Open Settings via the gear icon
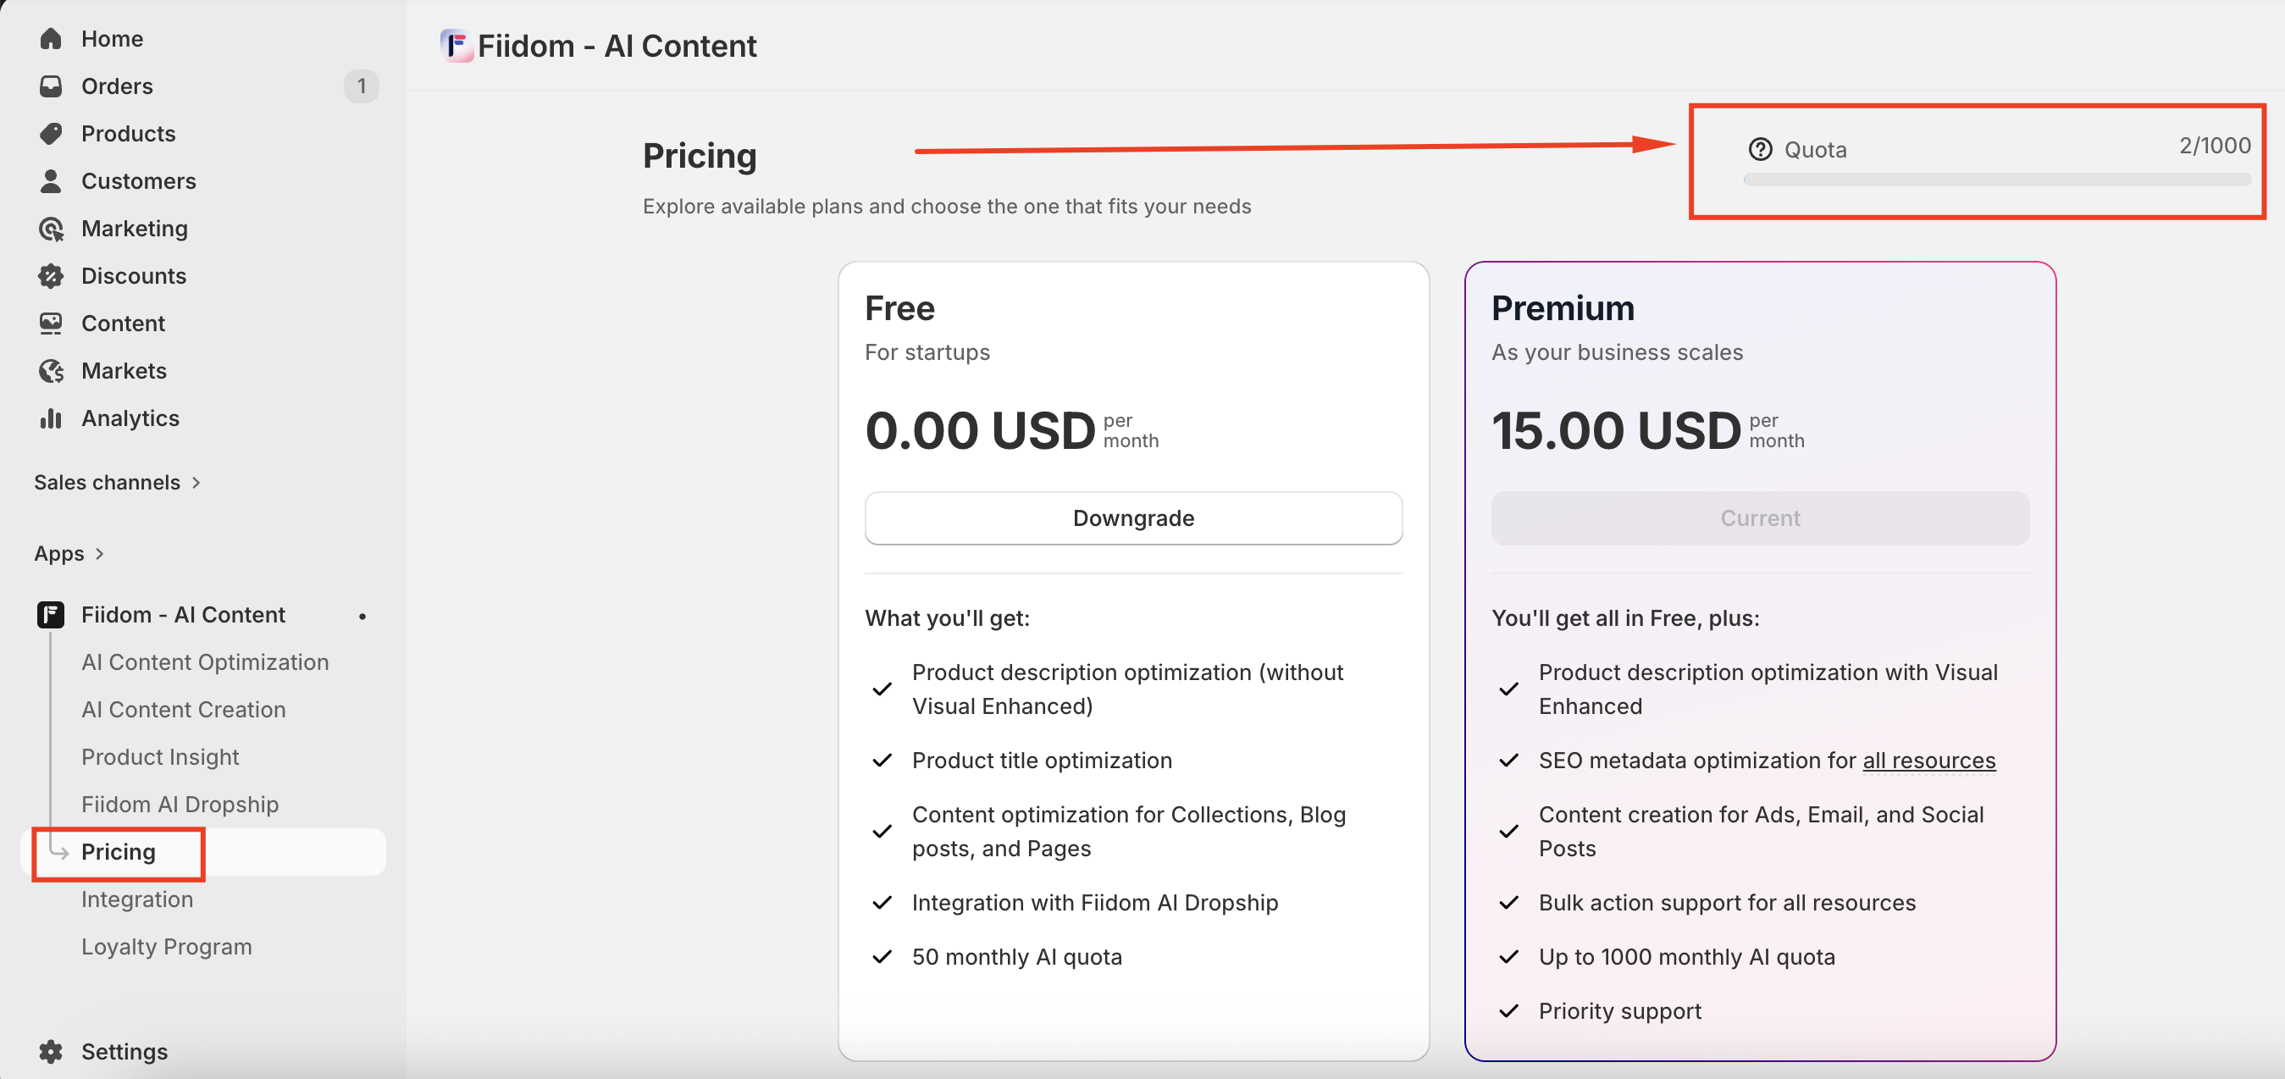 (x=51, y=1052)
